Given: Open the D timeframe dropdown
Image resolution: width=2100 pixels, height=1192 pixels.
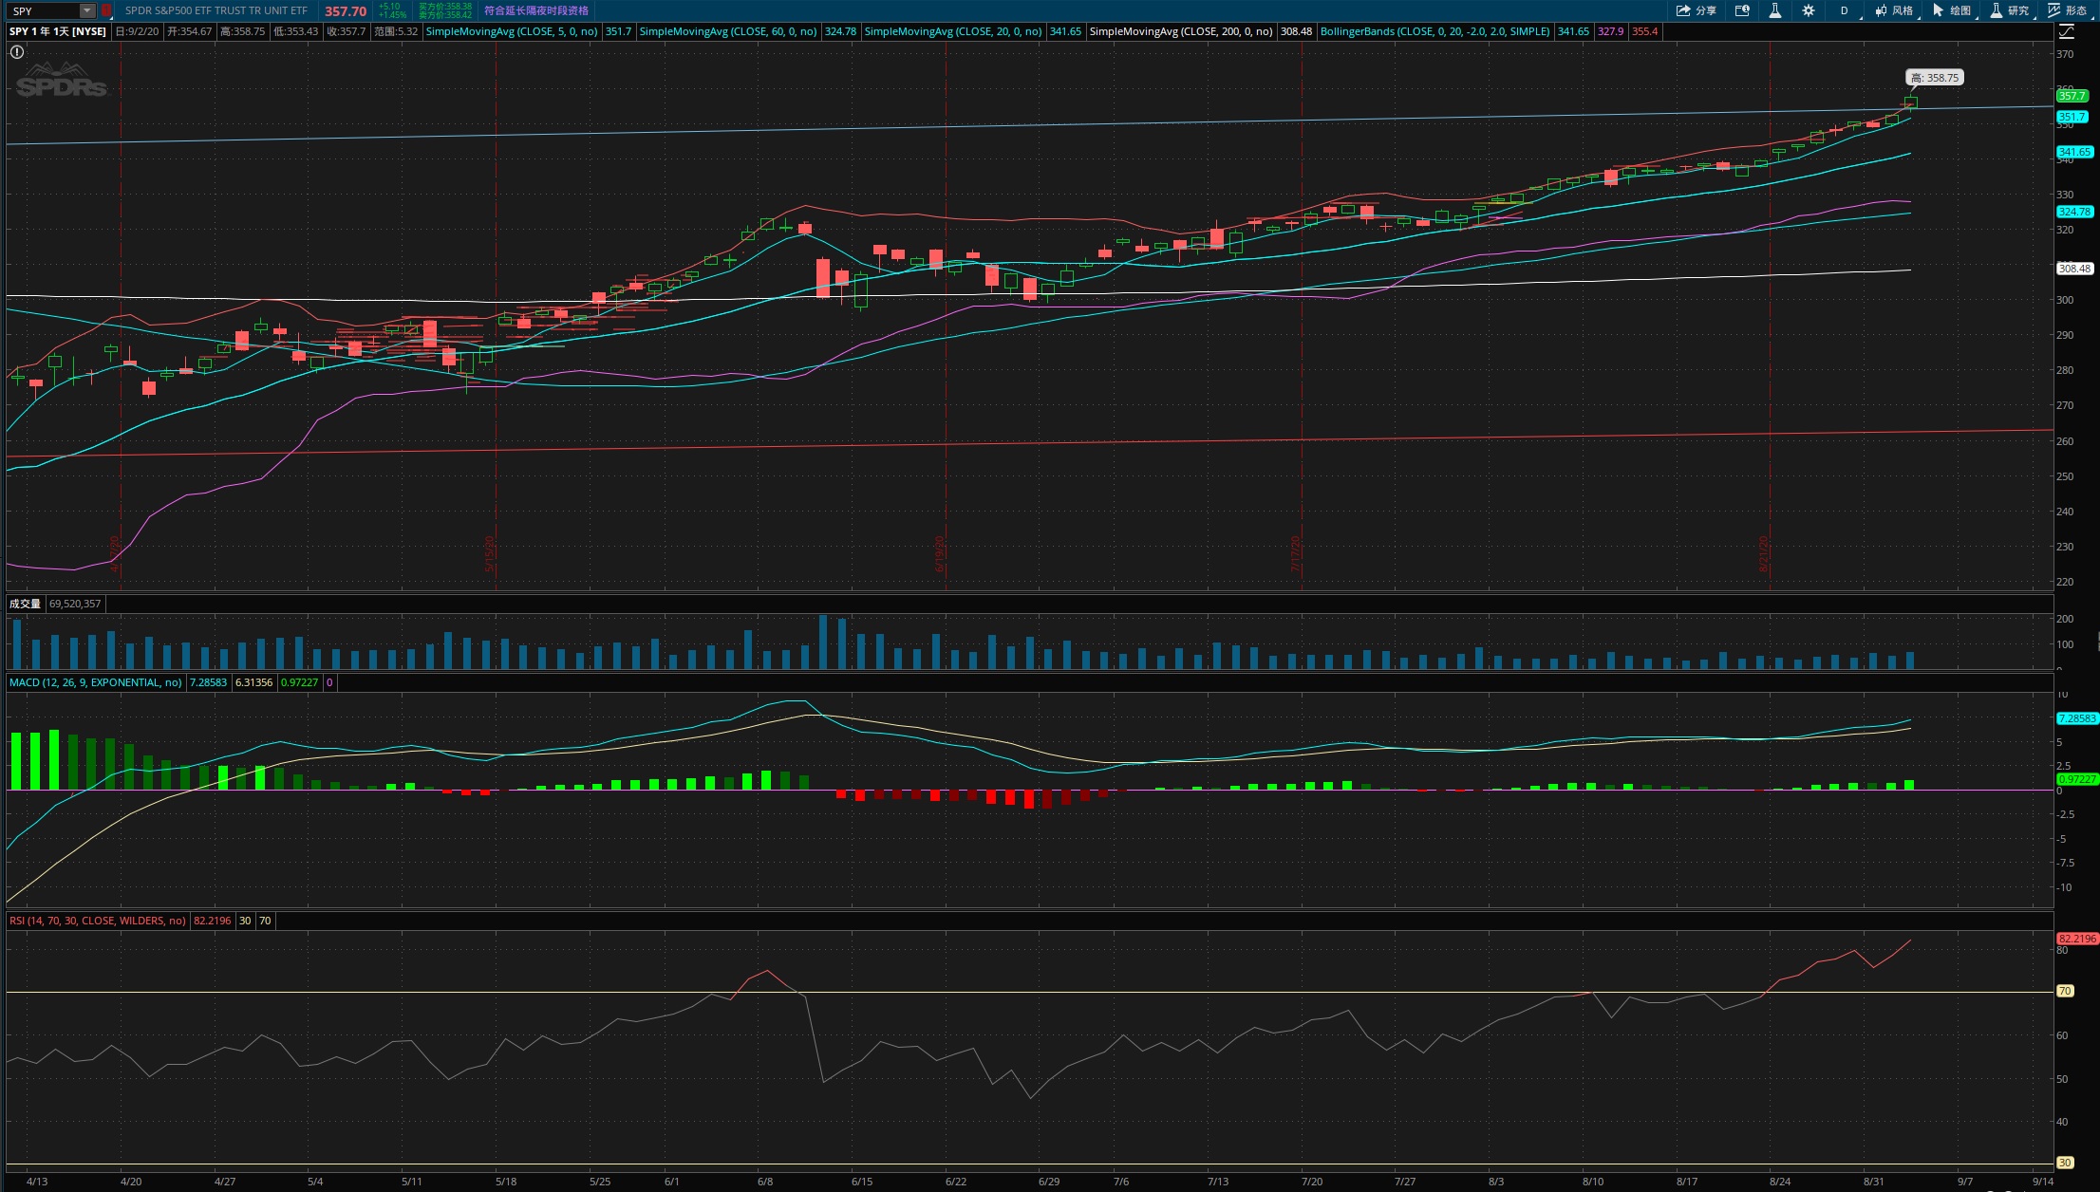Looking at the screenshot, I should pyautogui.click(x=1847, y=10).
